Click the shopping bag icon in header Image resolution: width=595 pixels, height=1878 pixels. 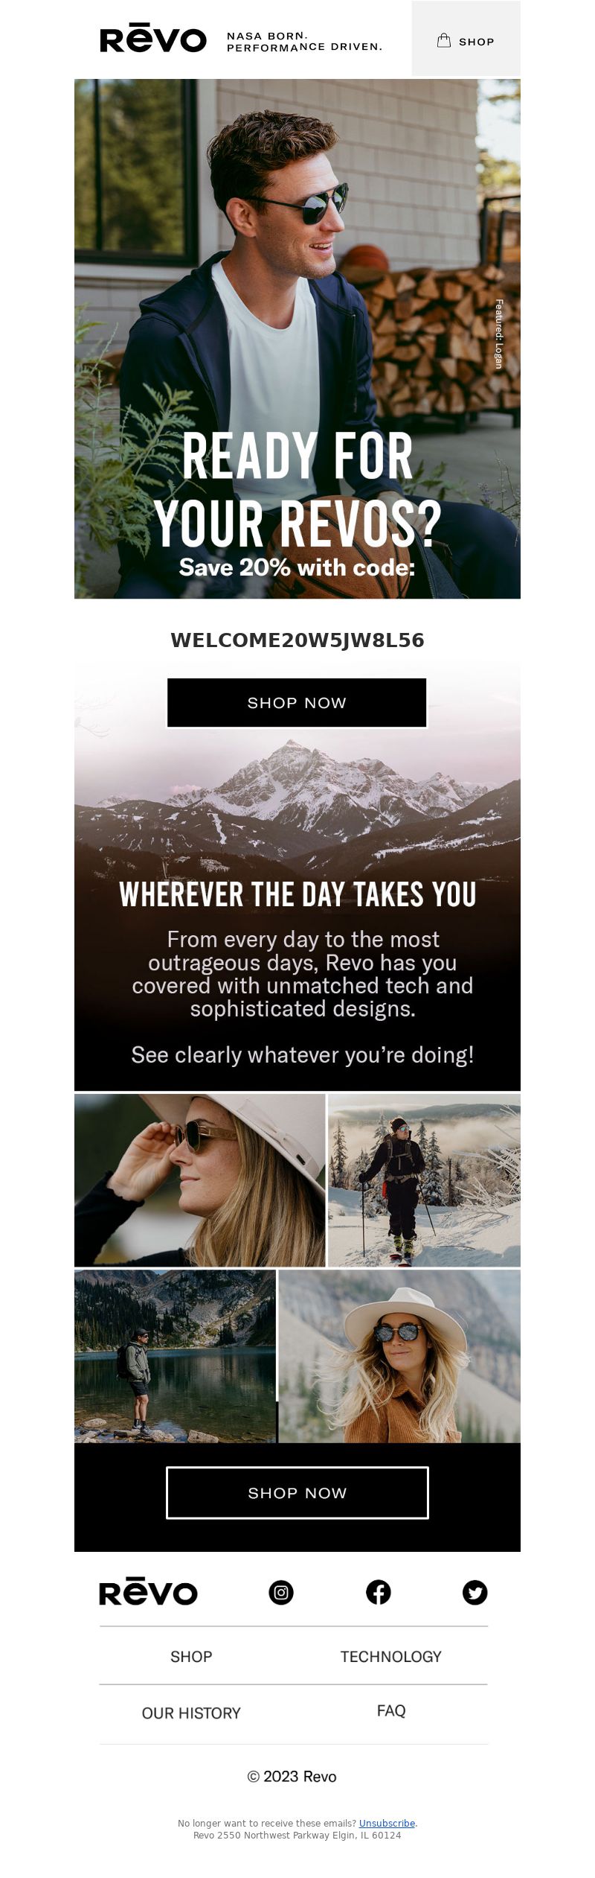(x=444, y=41)
